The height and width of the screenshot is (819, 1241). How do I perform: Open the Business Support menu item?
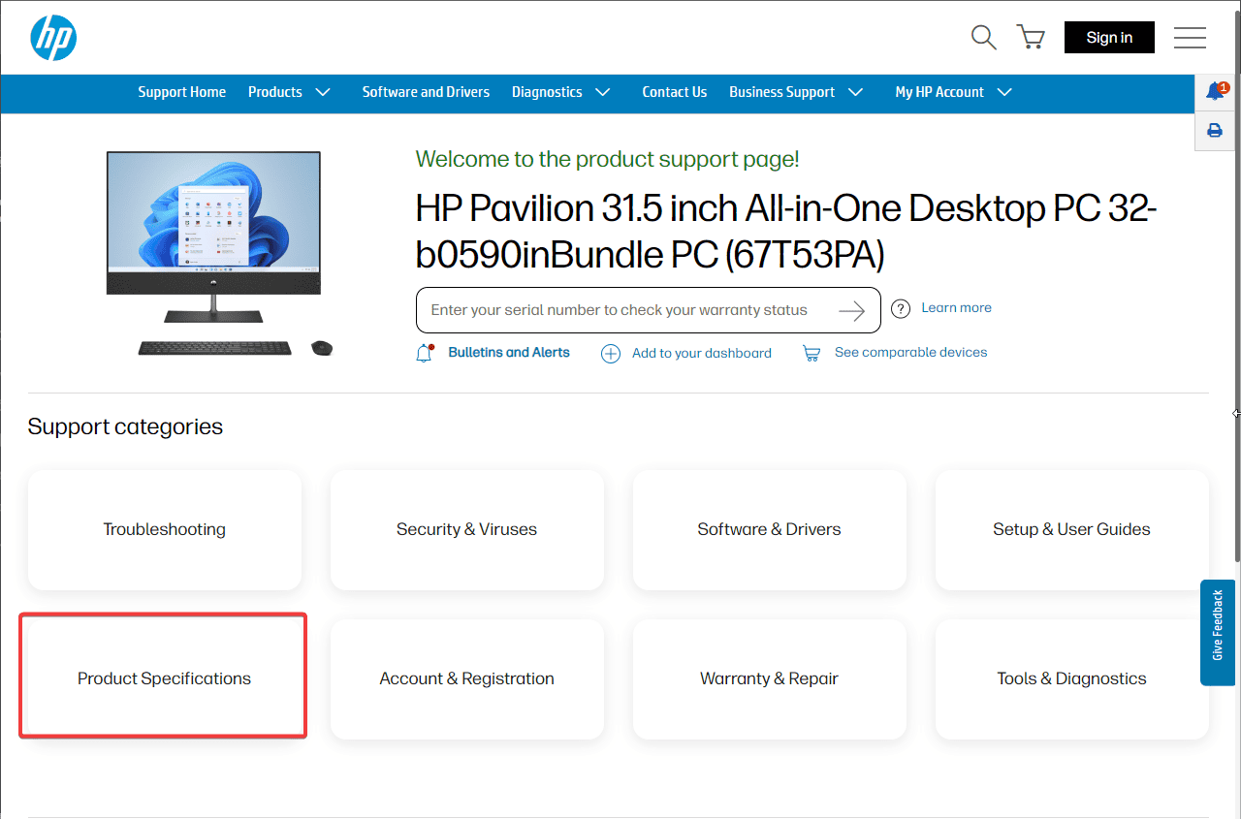tap(781, 92)
